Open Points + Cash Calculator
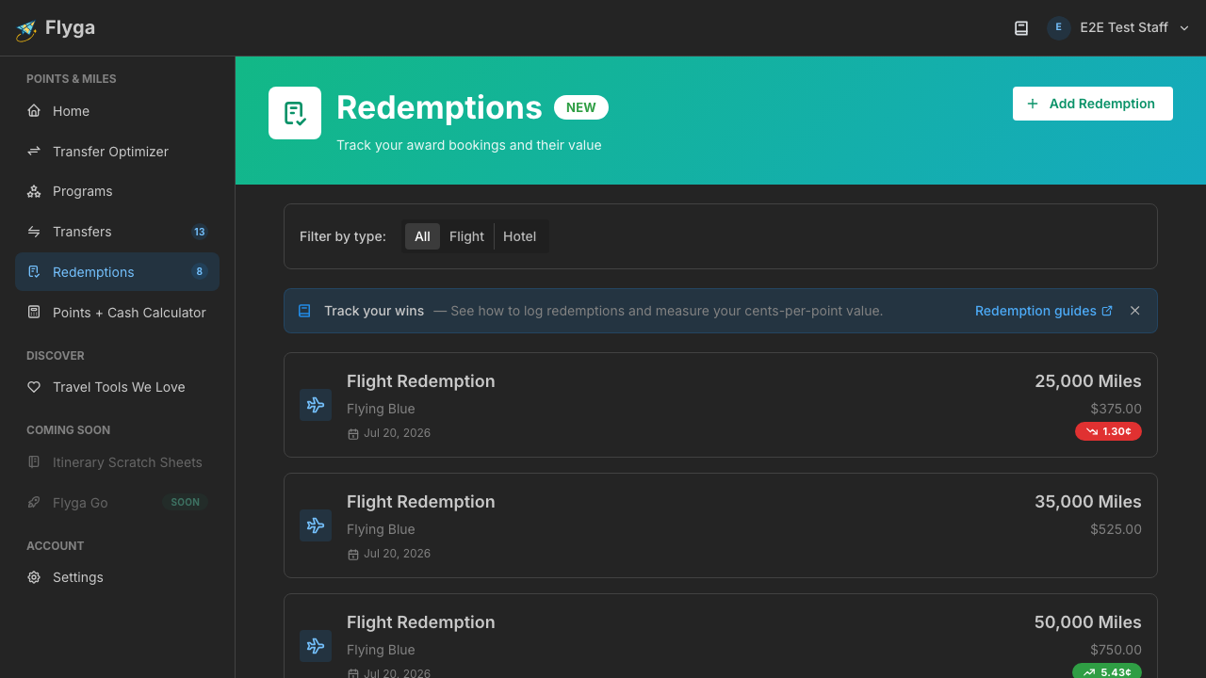 (x=117, y=313)
